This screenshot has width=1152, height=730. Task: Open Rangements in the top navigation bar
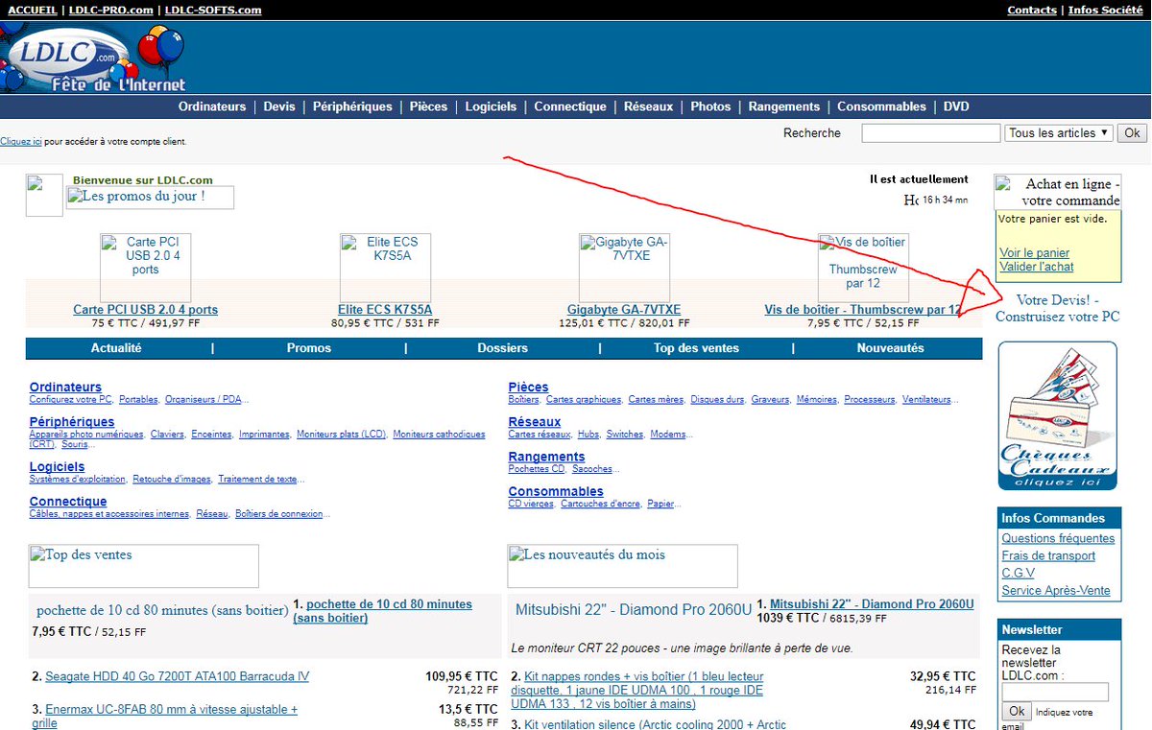784,106
